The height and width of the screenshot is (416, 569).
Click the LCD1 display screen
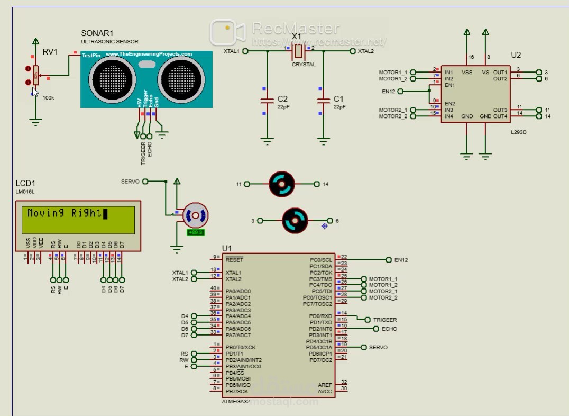(78, 220)
